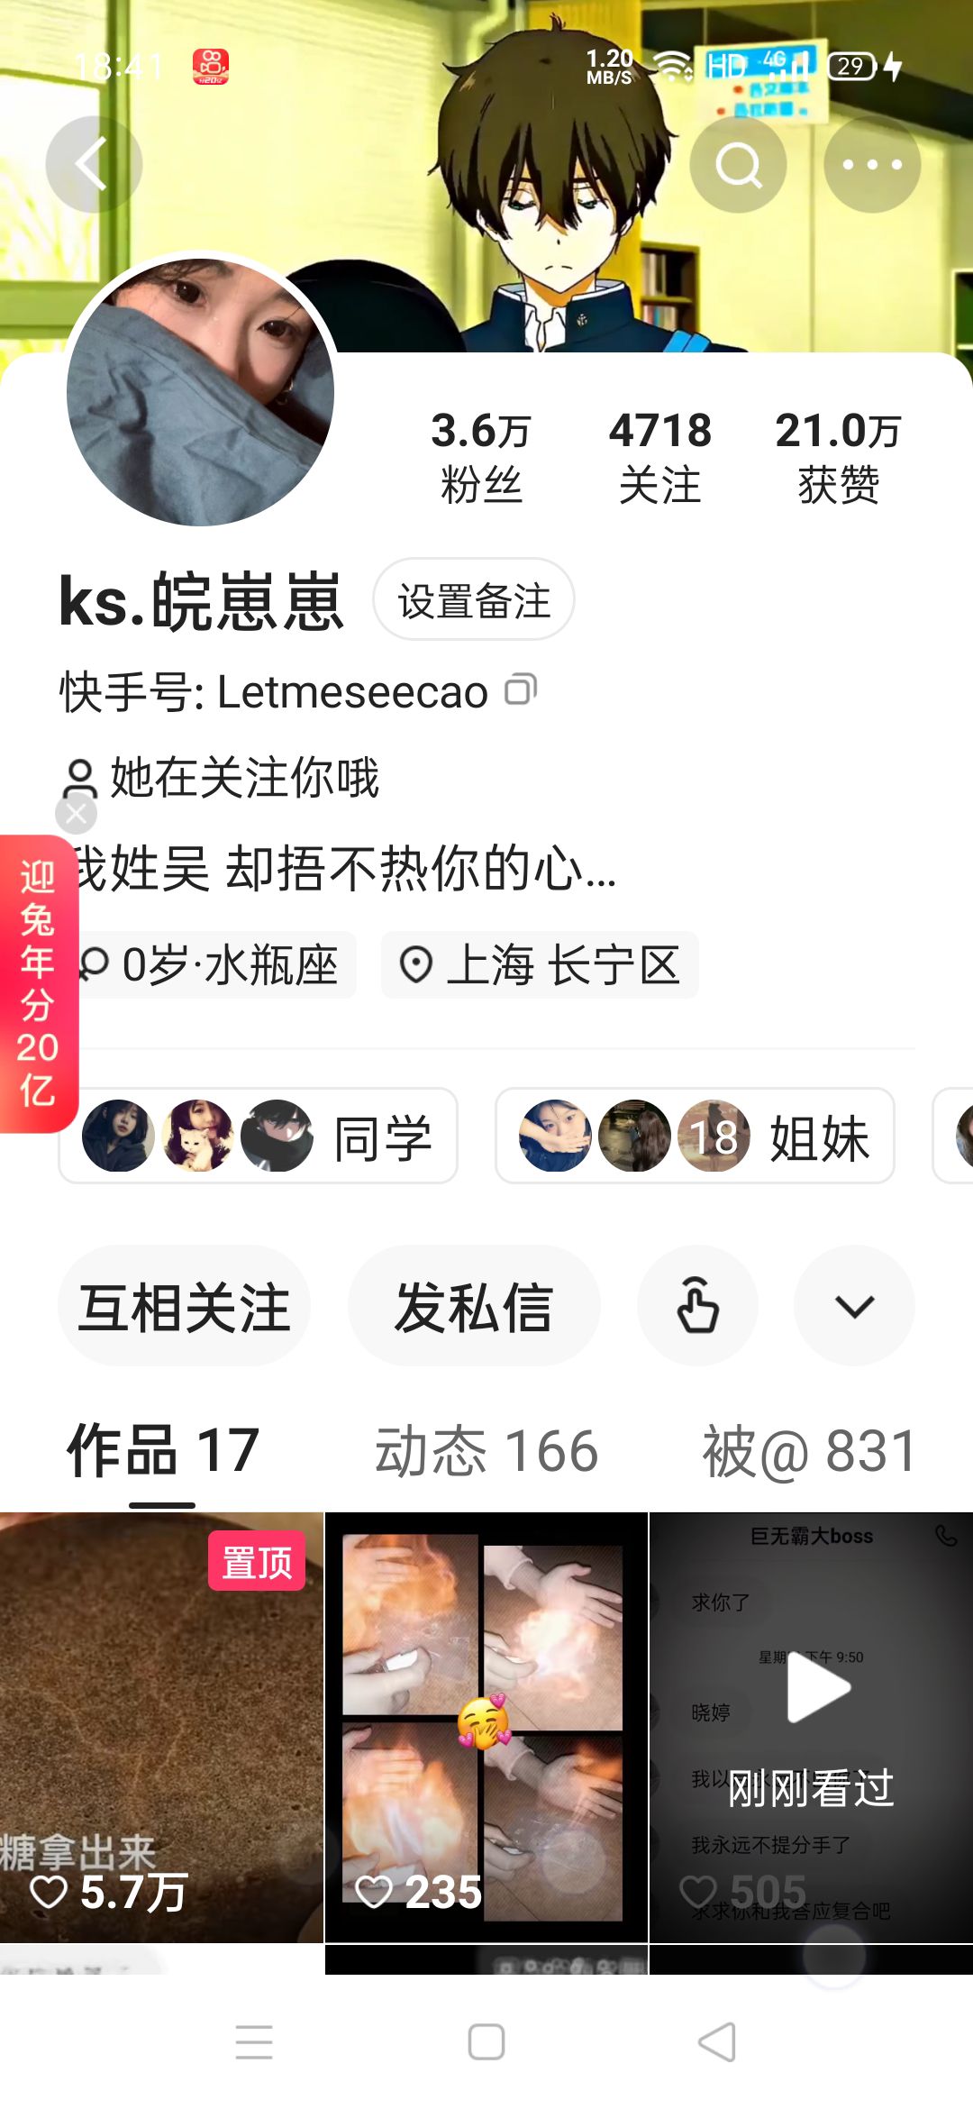
Task: Open the three-dots more menu
Action: click(x=872, y=164)
